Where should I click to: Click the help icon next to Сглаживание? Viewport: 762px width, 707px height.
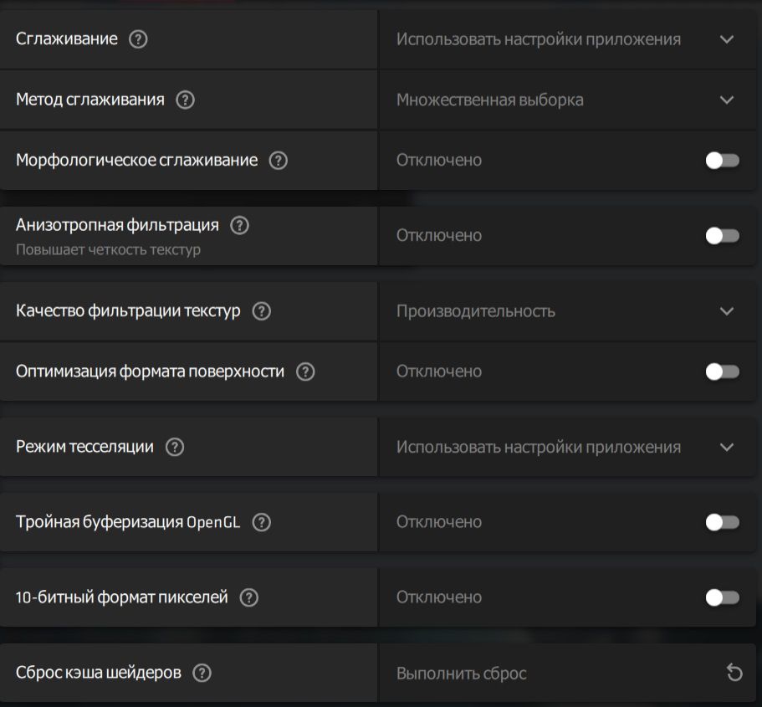(x=139, y=39)
